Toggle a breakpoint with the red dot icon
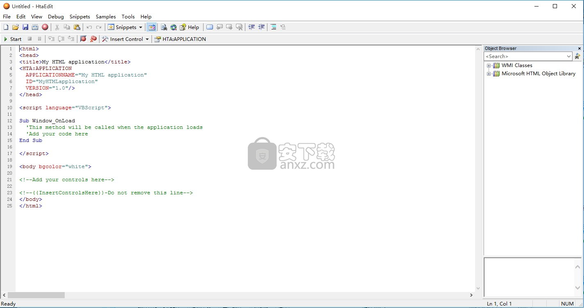Viewport: 584px width, 308px height. [83, 39]
